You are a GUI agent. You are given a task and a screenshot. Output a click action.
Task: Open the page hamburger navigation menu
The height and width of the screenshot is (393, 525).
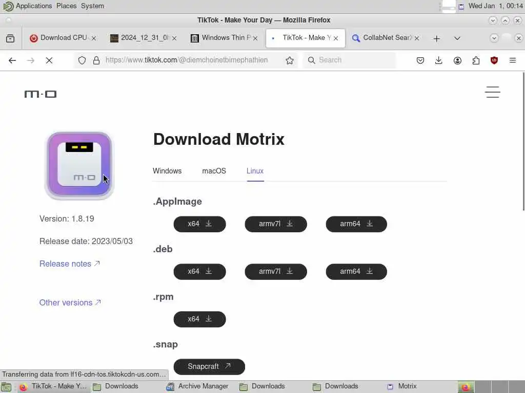pyautogui.click(x=493, y=92)
